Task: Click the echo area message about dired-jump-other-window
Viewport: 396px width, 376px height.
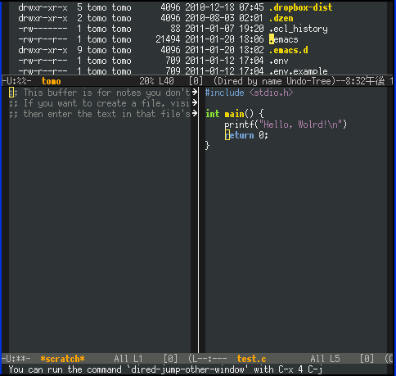Action: coord(165,369)
